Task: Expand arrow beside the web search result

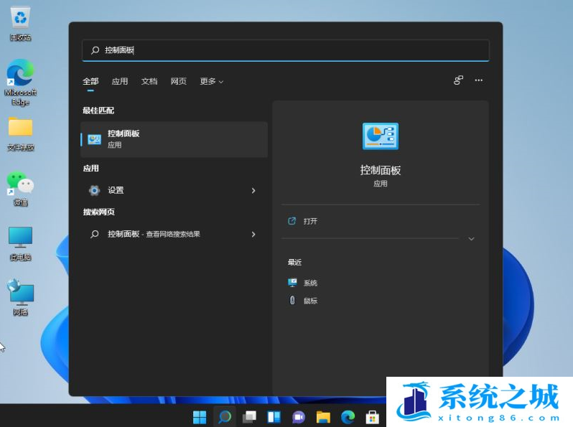Action: (253, 234)
